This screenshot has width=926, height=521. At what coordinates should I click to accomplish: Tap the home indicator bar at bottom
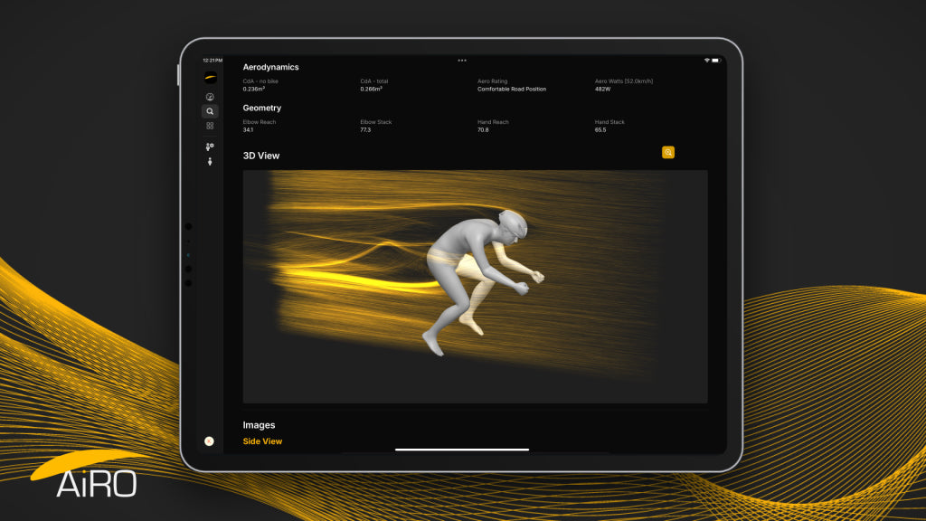(462, 450)
